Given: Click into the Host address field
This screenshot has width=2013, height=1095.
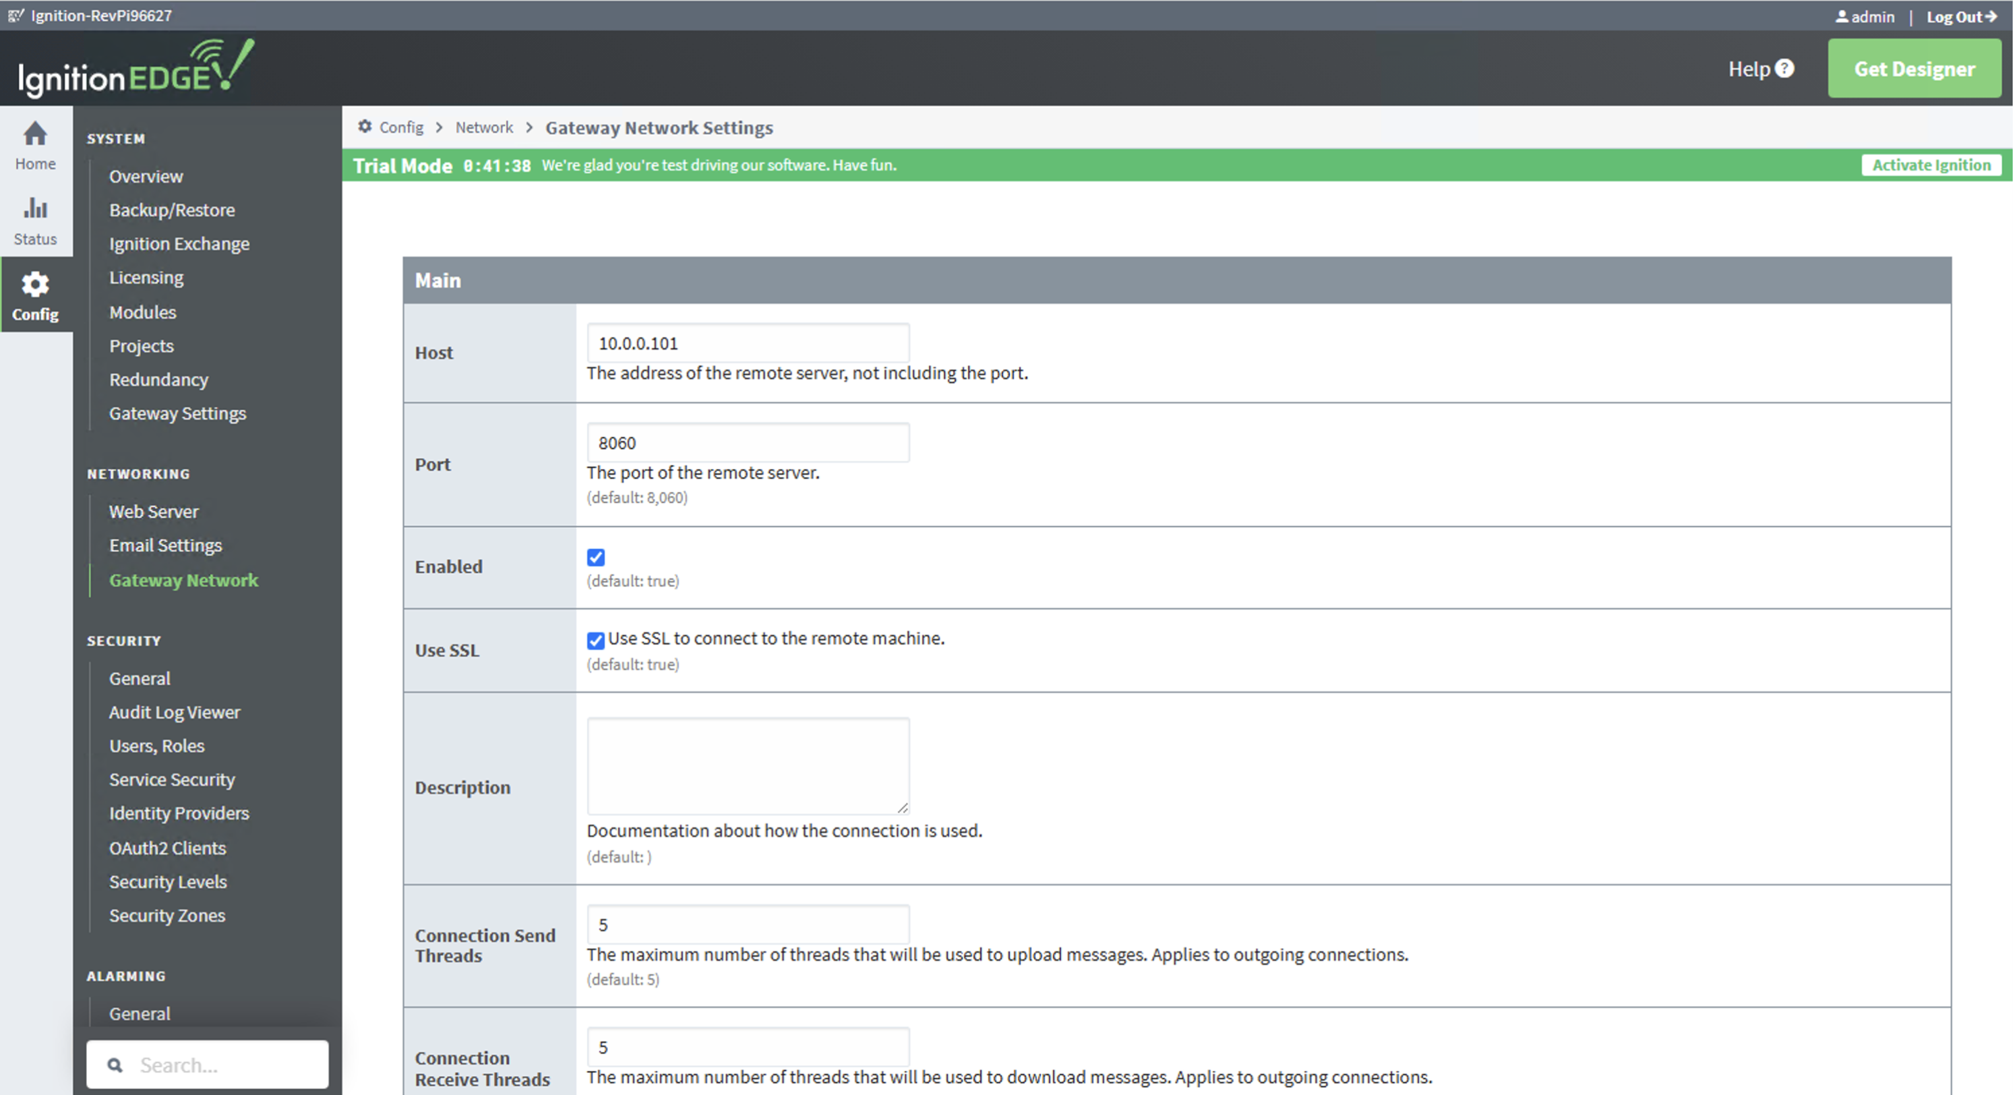Looking at the screenshot, I should pos(747,343).
